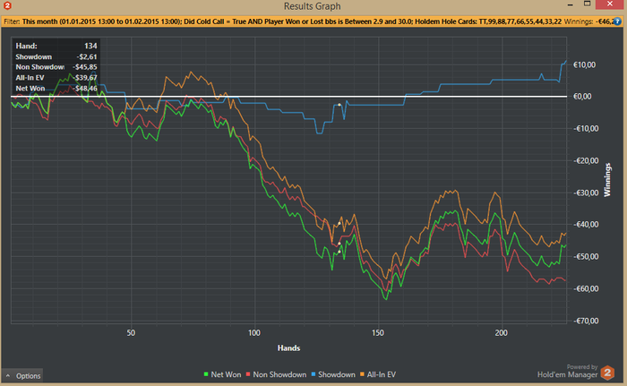Image resolution: width=627 pixels, height=386 pixels.
Task: Toggle the Non Showdown legend label
Action: 279,374
